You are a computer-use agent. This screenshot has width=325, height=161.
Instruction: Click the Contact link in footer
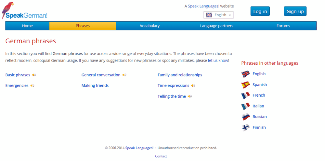(x=161, y=156)
